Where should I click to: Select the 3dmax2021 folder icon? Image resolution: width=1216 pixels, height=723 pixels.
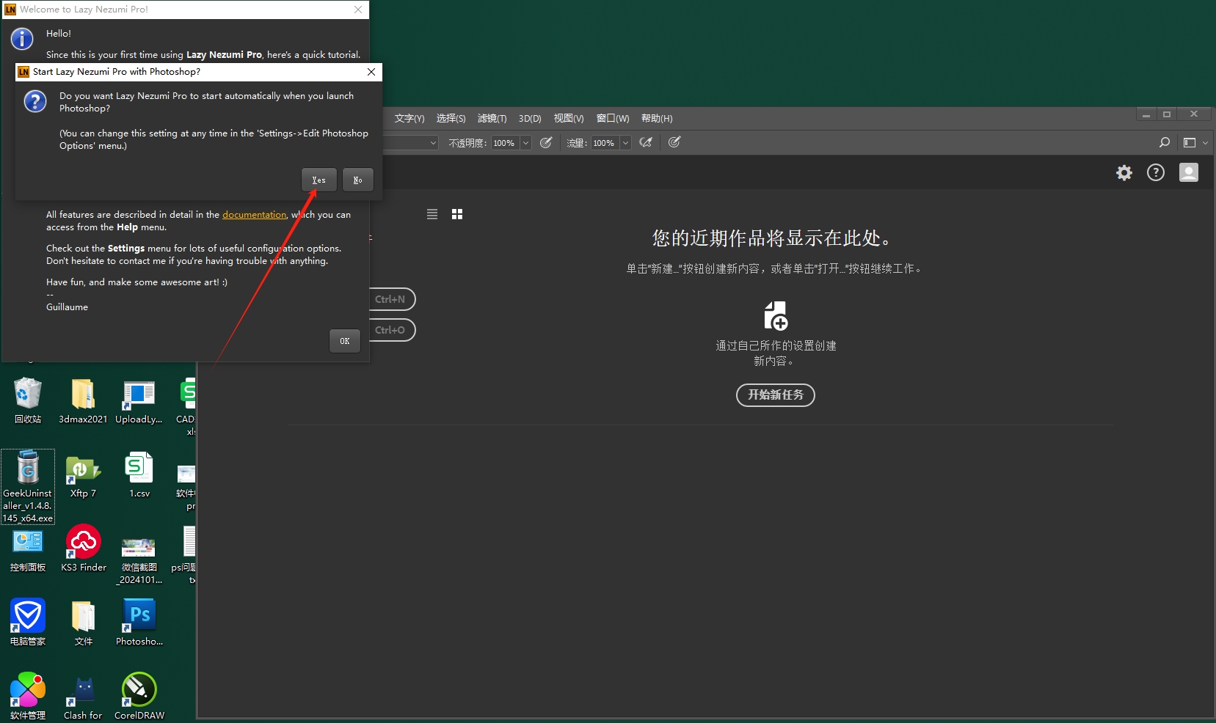(83, 401)
